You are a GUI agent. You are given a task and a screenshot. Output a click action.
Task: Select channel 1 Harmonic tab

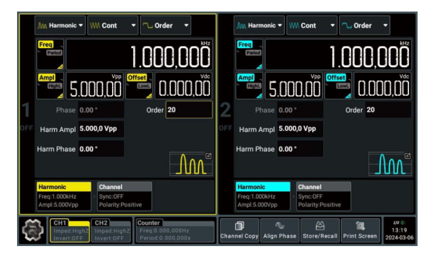(64, 196)
